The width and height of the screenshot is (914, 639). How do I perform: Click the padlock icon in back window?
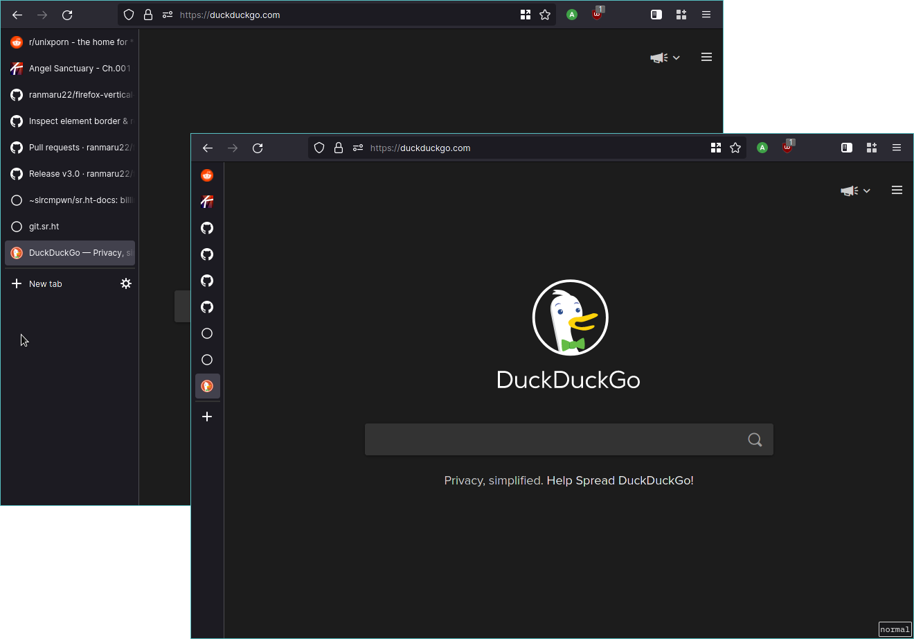(x=148, y=15)
